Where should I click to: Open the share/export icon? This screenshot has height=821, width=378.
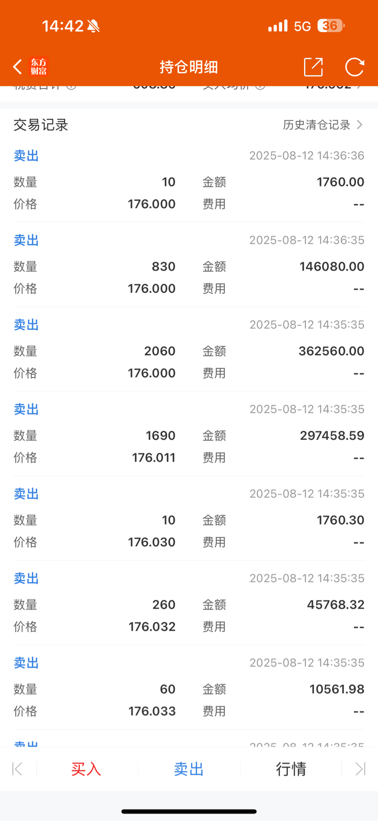point(313,67)
